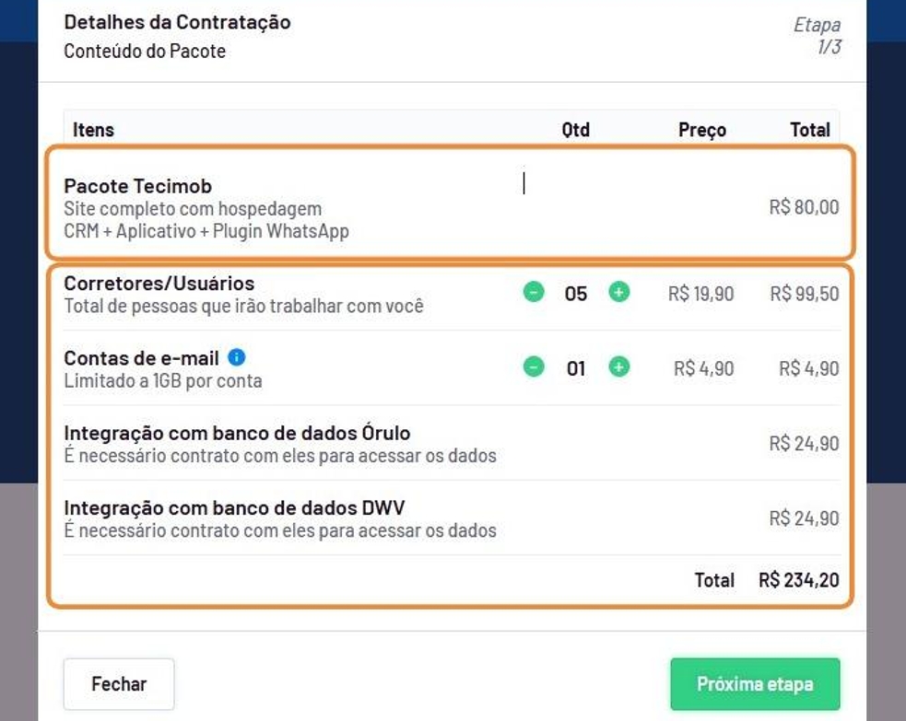Click the Preço column header
906x721 pixels.
click(x=702, y=130)
